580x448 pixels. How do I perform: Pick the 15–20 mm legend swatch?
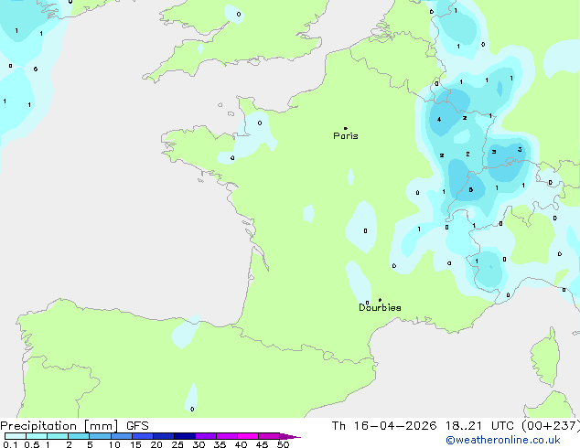pyautogui.click(x=142, y=436)
